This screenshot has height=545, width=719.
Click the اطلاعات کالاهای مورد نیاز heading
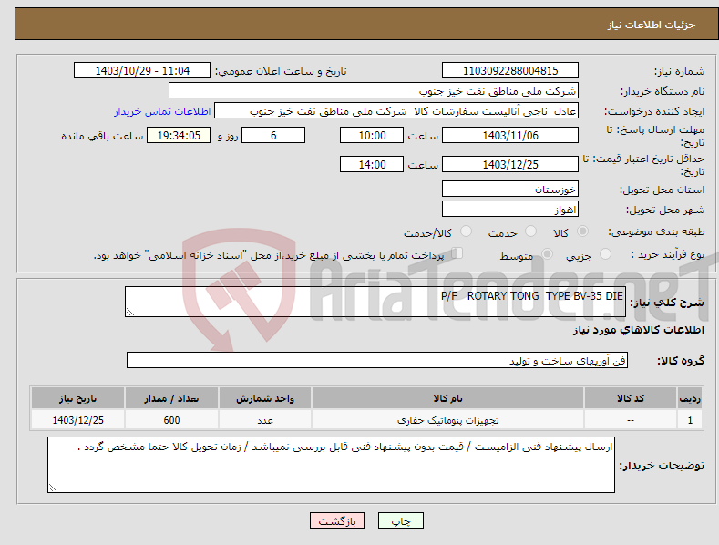coord(638,330)
